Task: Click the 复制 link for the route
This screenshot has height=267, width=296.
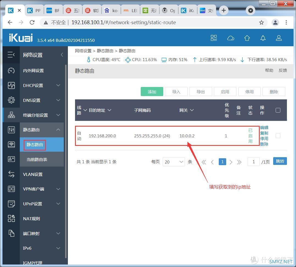Action: tap(264, 133)
